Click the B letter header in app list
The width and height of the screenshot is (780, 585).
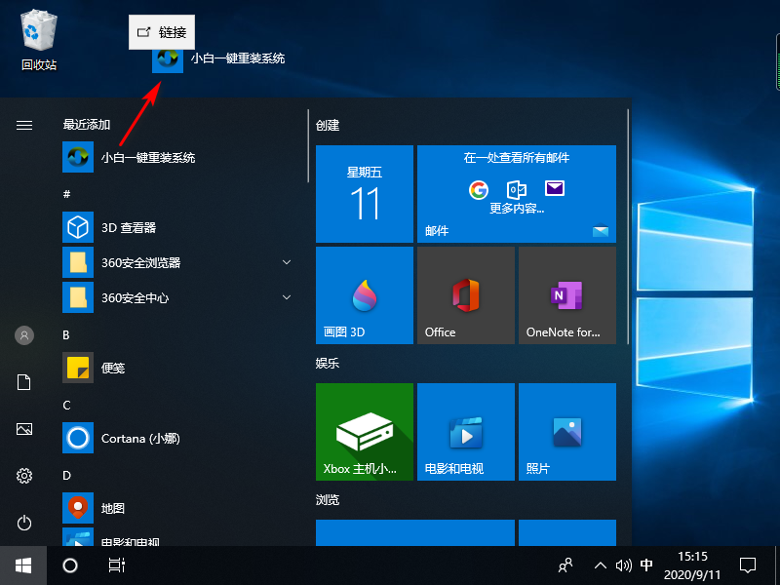pyautogui.click(x=66, y=335)
